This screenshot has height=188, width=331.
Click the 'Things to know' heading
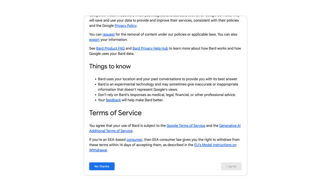[110, 66]
